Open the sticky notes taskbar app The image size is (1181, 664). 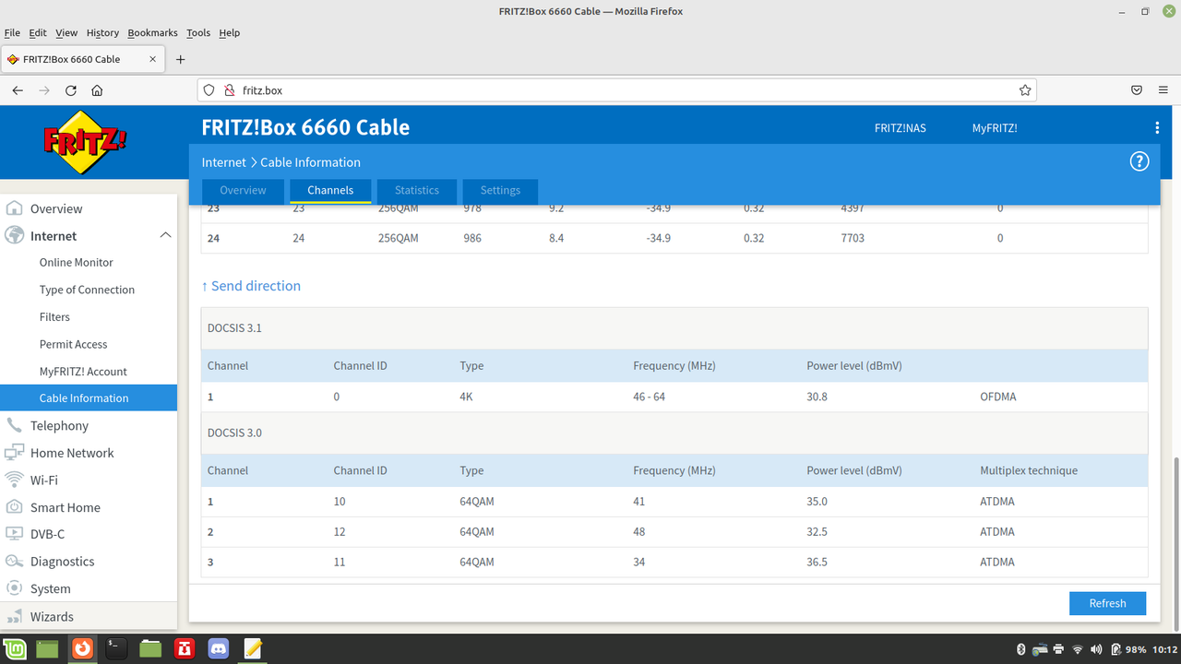click(252, 649)
